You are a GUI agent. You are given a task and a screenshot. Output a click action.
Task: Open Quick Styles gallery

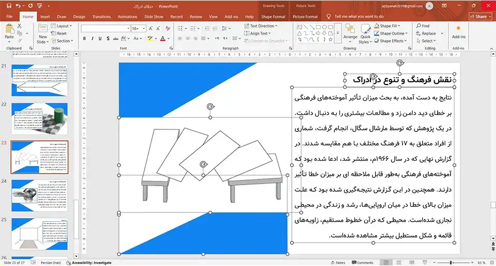(x=365, y=35)
